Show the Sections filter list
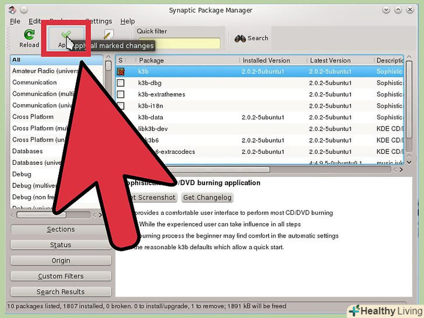The width and height of the screenshot is (424, 318). 61,229
